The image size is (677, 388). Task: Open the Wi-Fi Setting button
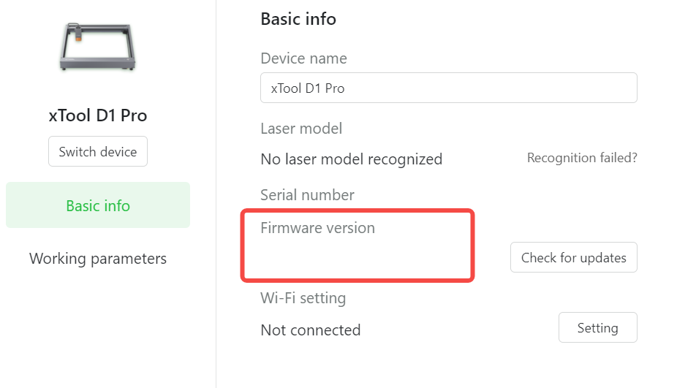point(597,328)
